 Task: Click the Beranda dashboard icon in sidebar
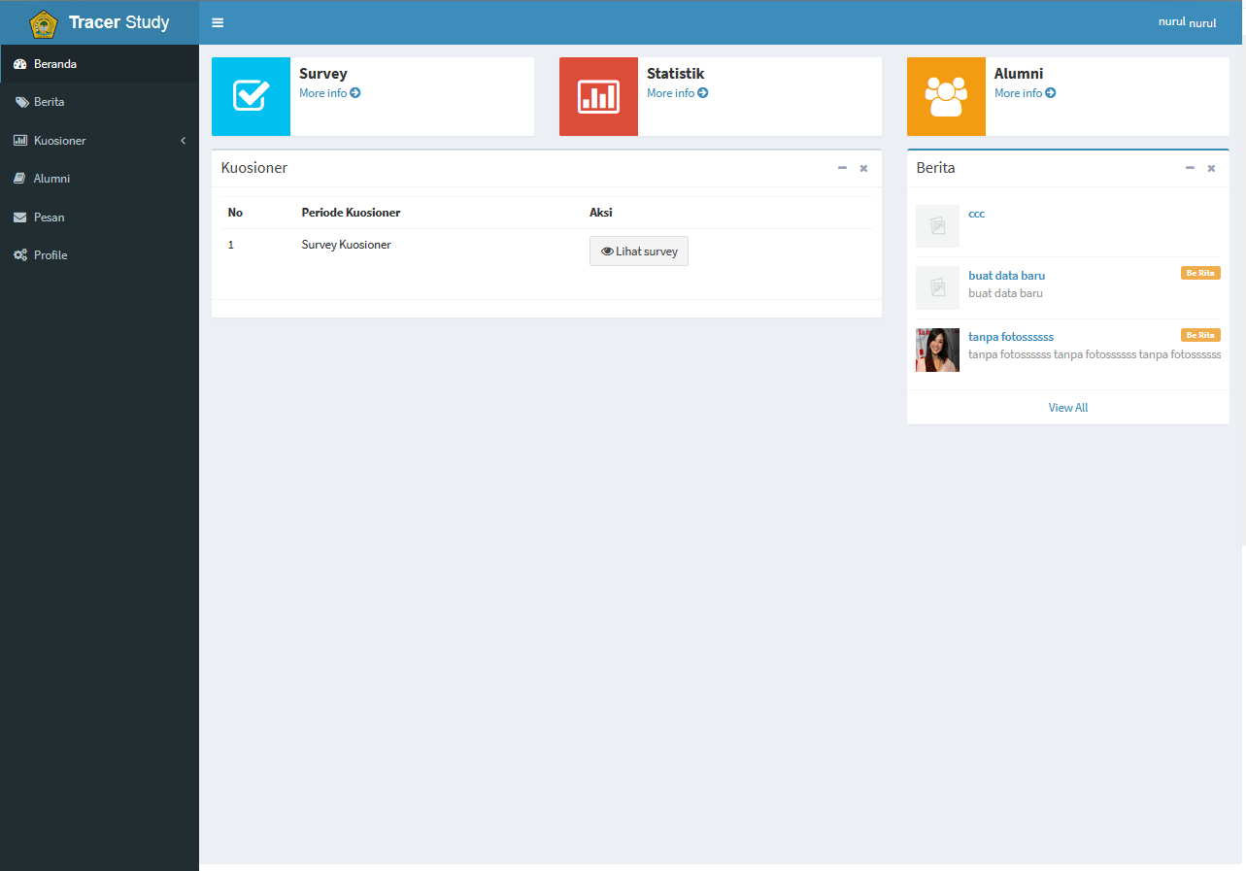[19, 64]
